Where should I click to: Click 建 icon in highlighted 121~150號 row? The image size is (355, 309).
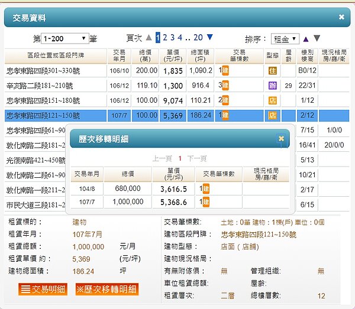225,116
